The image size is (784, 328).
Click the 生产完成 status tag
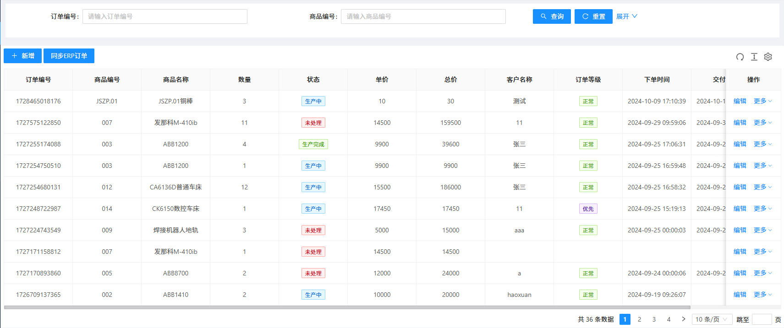click(313, 144)
